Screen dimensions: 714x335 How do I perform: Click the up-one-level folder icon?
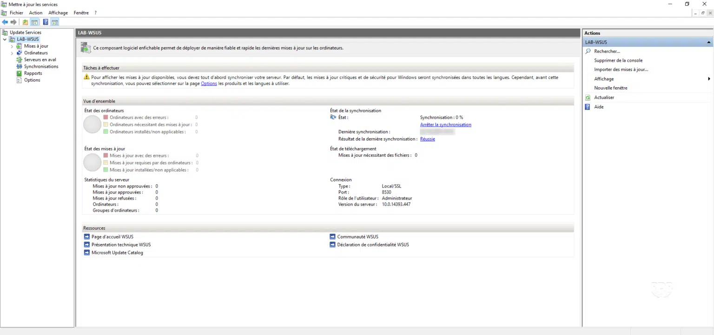tap(25, 22)
